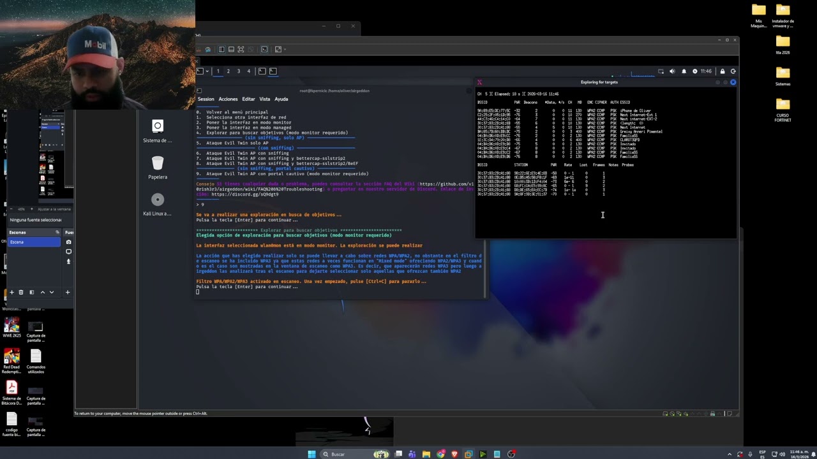Add a source in OBS Fuentes panel

coord(68,292)
